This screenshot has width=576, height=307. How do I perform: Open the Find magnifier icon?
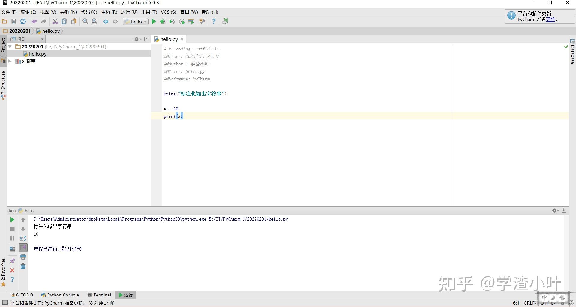tap(85, 21)
